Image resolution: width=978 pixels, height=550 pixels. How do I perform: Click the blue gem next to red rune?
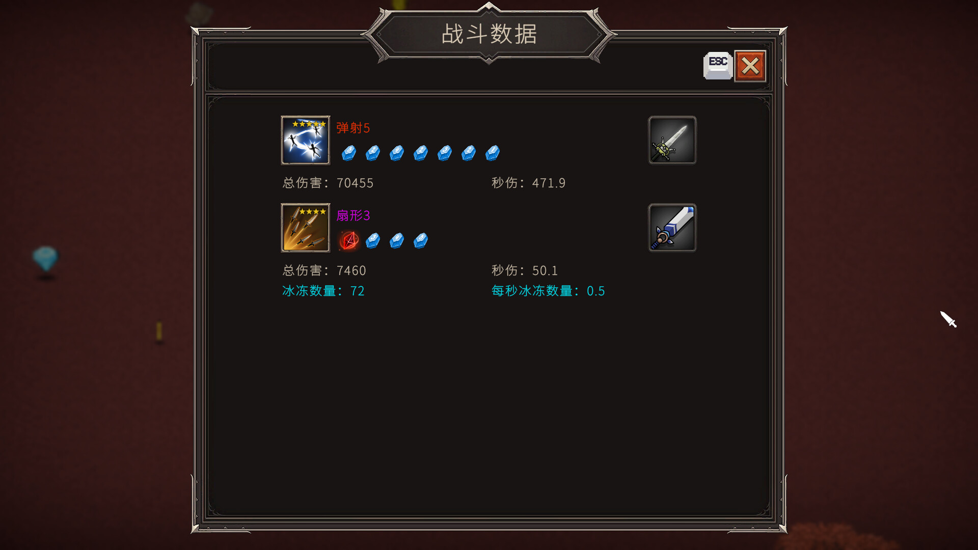click(373, 240)
